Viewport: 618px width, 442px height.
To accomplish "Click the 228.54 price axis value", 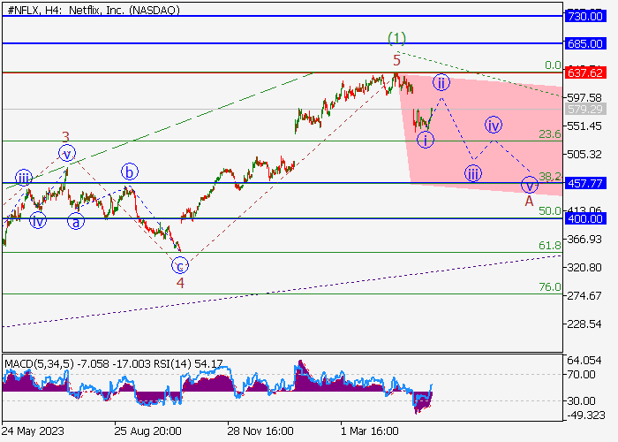I will point(584,324).
